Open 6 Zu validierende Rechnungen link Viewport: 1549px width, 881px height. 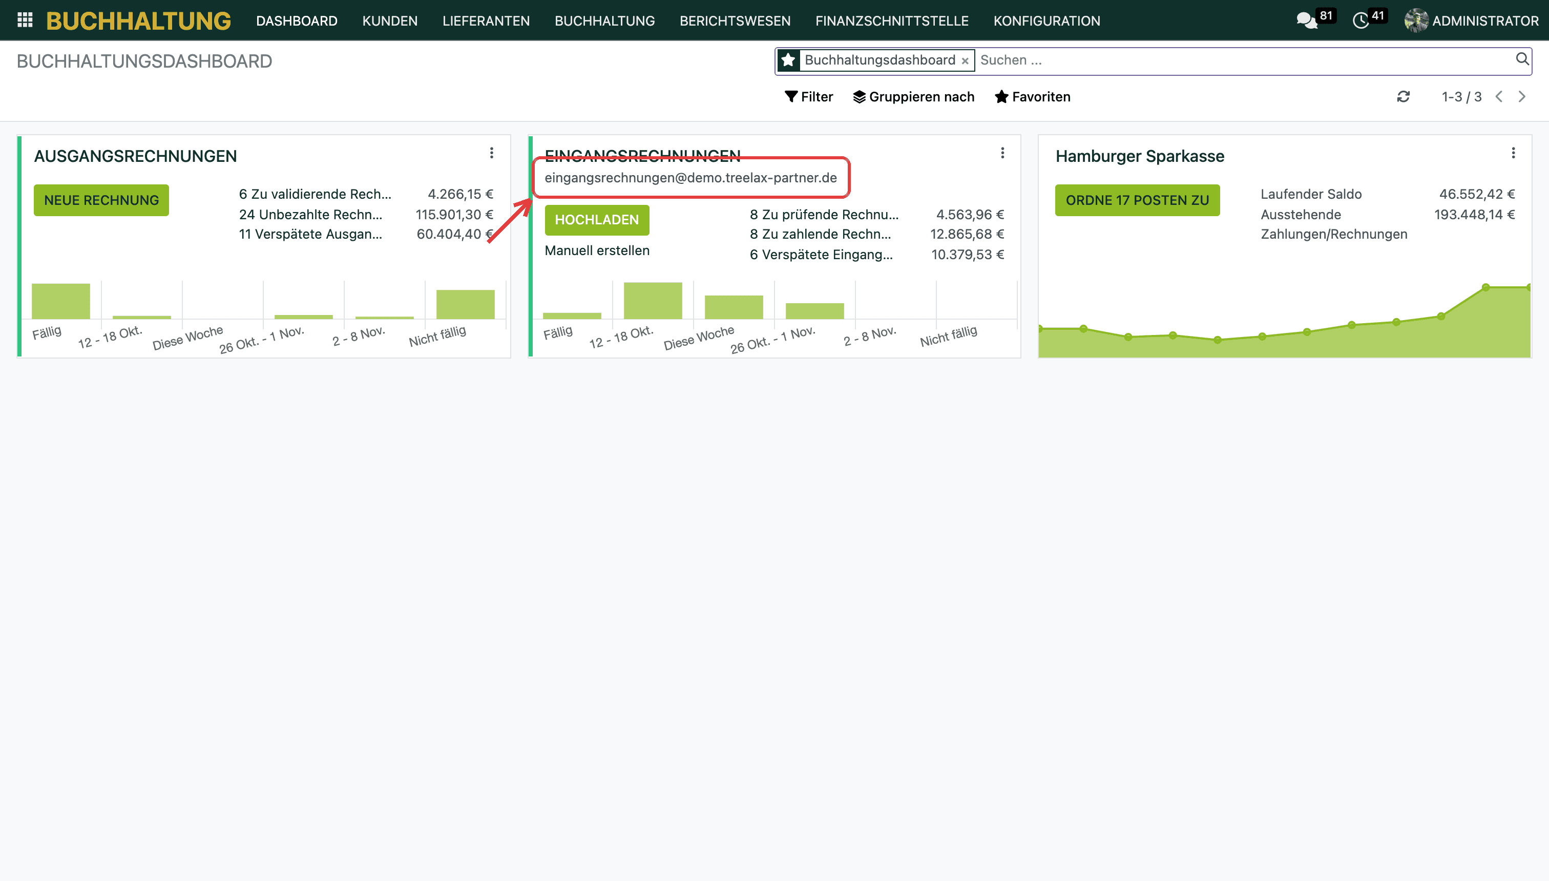pos(315,194)
